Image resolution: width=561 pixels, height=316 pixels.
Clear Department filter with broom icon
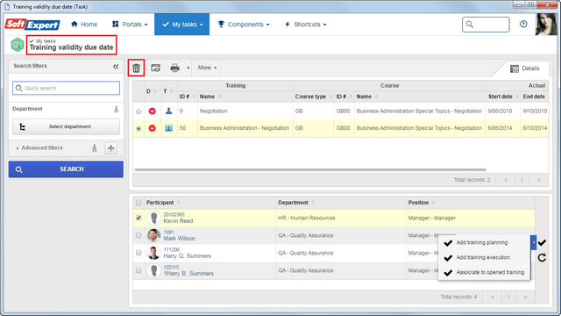[x=116, y=109]
